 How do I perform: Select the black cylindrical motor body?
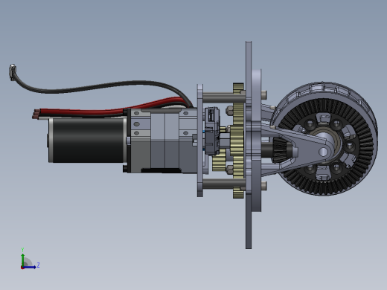(87, 141)
